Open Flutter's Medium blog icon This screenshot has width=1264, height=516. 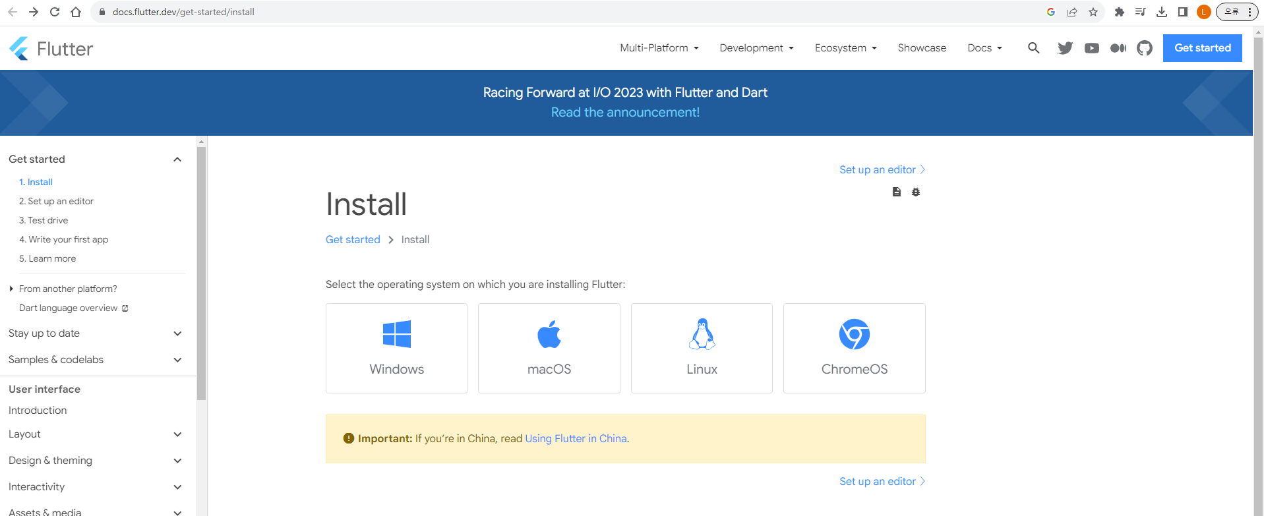point(1118,48)
